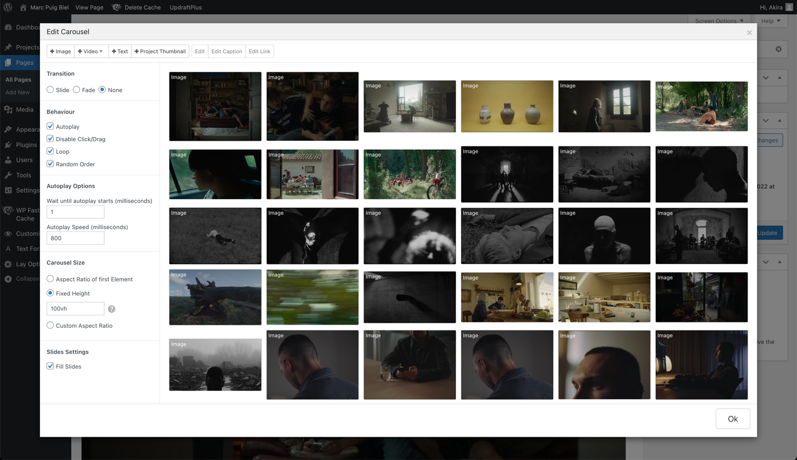Confirm carousel edits with Ok
This screenshot has width=797, height=460.
coord(733,419)
